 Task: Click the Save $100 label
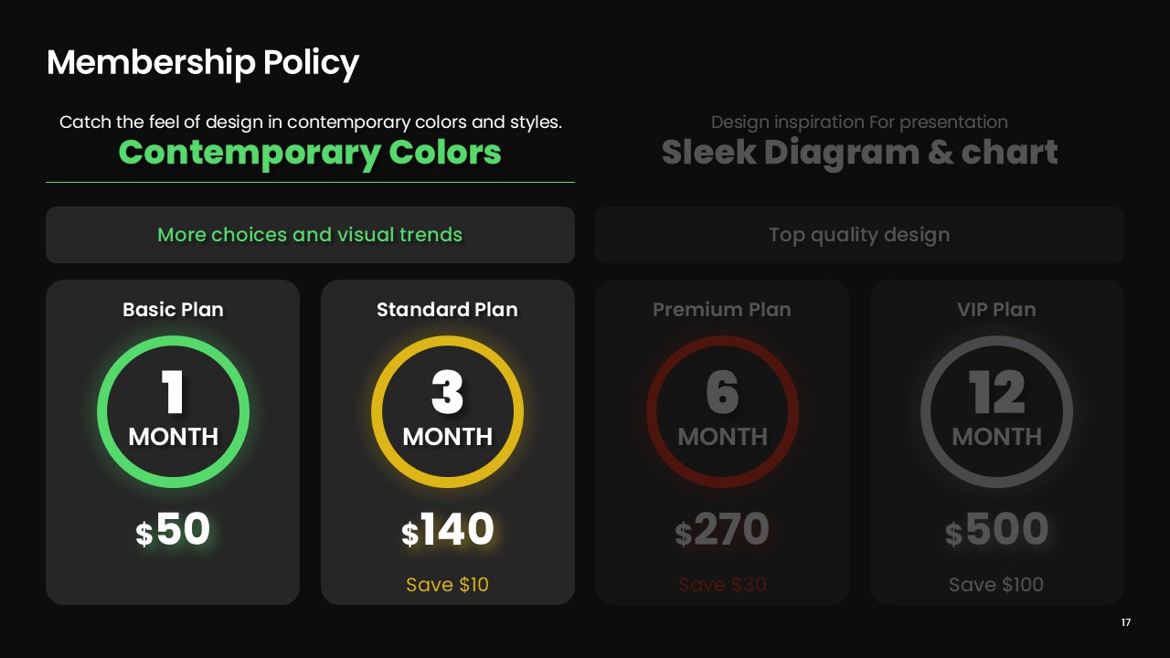click(x=996, y=584)
